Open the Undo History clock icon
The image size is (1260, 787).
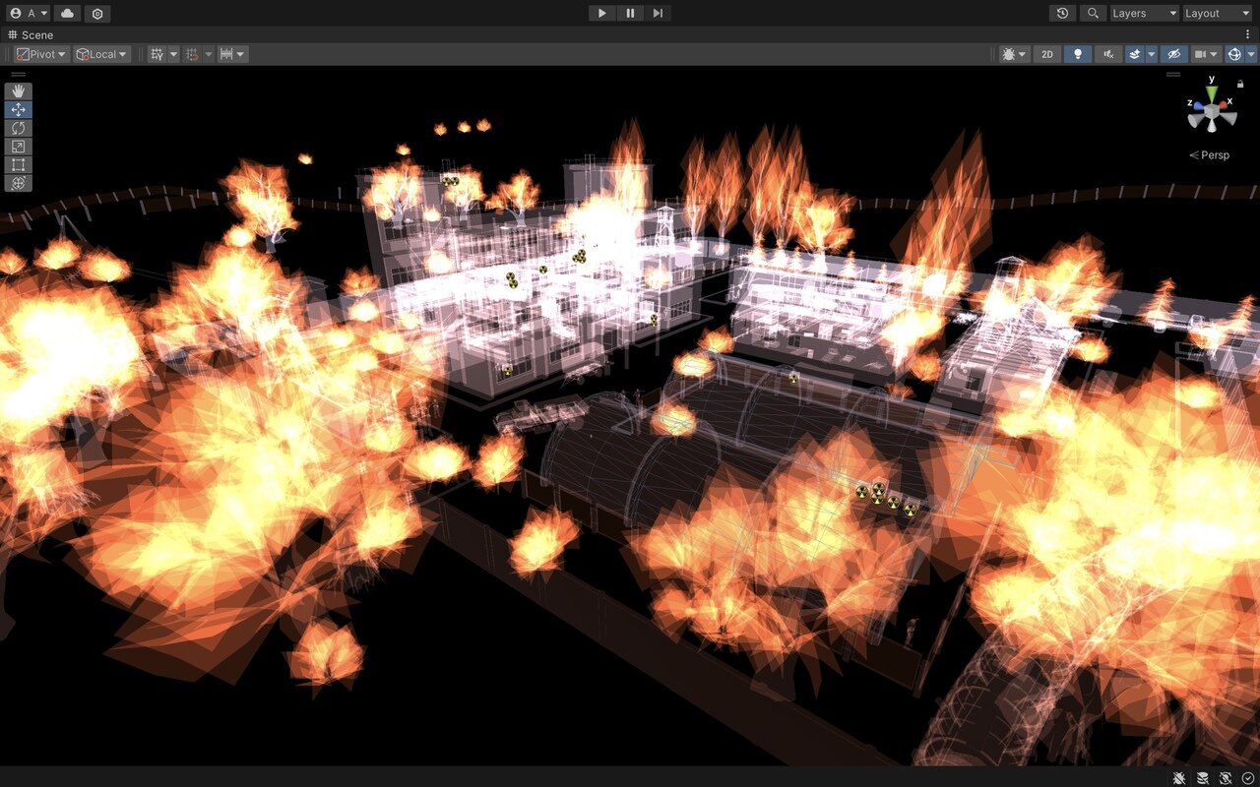click(1062, 14)
